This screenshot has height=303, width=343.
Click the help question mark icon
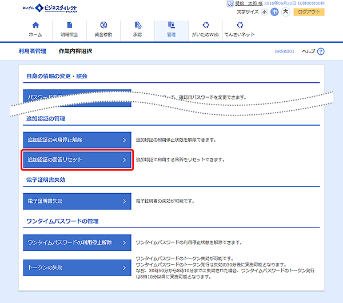pyautogui.click(x=321, y=51)
